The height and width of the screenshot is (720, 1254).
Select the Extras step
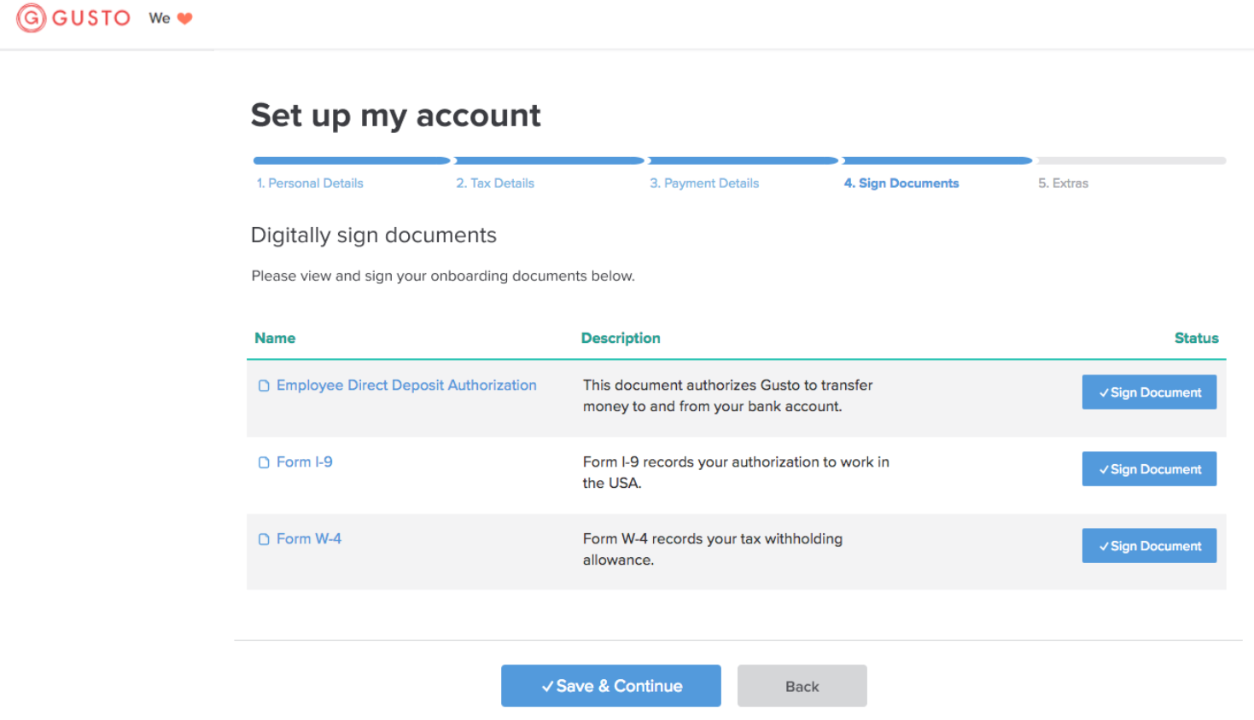pos(1064,183)
